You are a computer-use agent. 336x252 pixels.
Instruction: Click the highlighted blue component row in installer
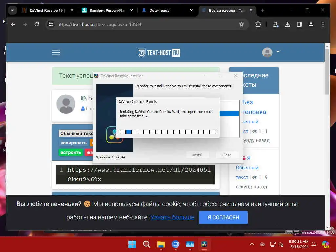click(229, 113)
